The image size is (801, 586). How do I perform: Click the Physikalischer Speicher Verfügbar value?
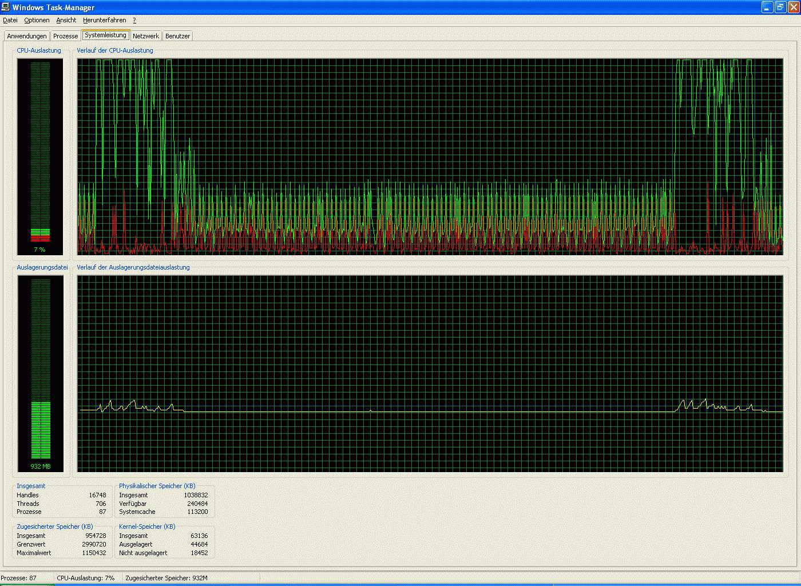(197, 504)
